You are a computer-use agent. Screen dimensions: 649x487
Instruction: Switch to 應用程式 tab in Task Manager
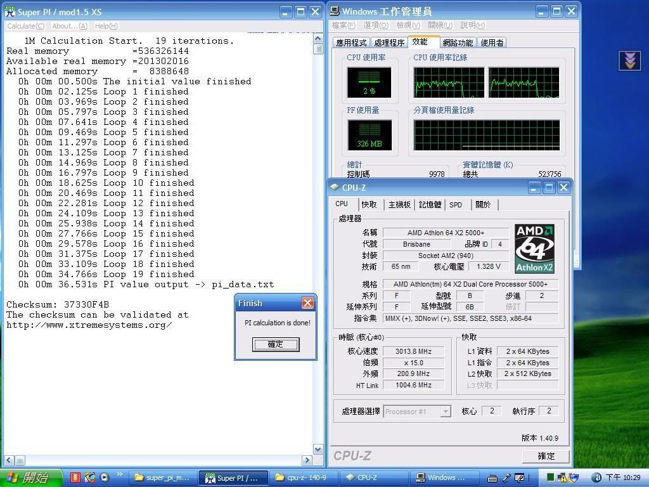(351, 42)
